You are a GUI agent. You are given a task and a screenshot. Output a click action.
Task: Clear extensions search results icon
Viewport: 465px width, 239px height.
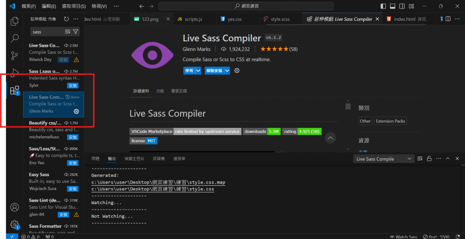click(68, 32)
